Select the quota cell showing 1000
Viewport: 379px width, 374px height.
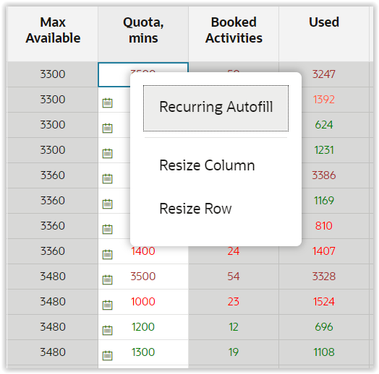click(143, 302)
